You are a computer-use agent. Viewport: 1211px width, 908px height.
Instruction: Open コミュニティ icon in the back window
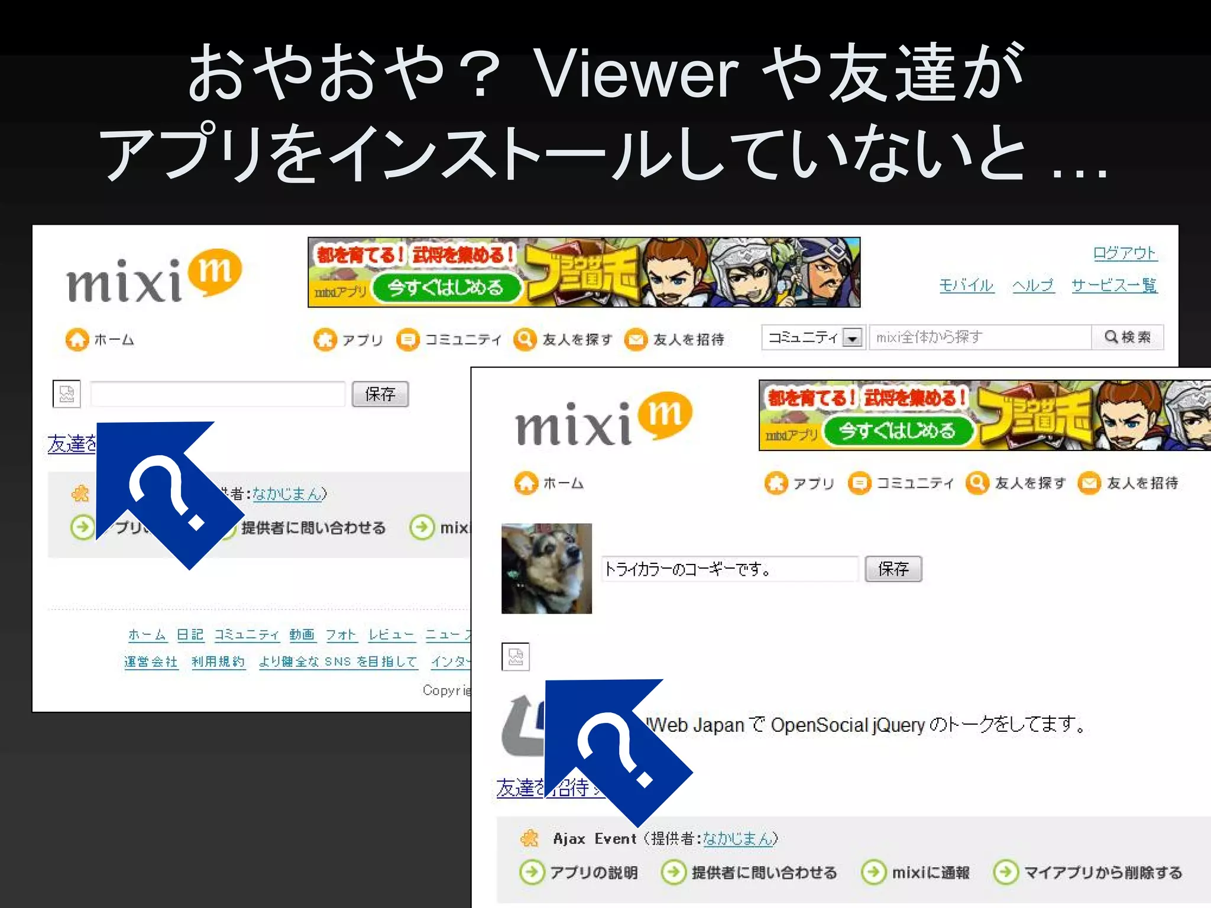pos(408,339)
